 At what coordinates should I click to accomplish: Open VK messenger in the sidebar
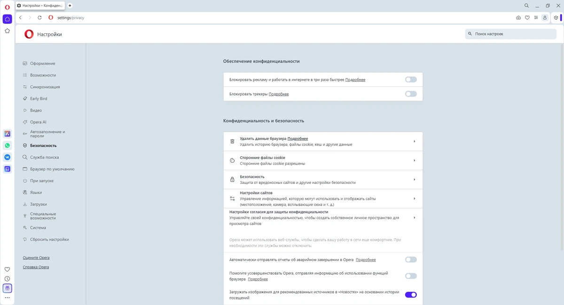7,157
